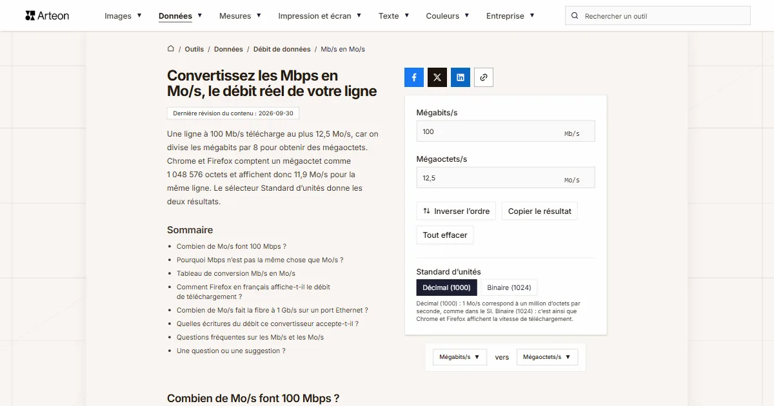Open the Images menu
Screen dimensions: 774x406
coord(123,15)
